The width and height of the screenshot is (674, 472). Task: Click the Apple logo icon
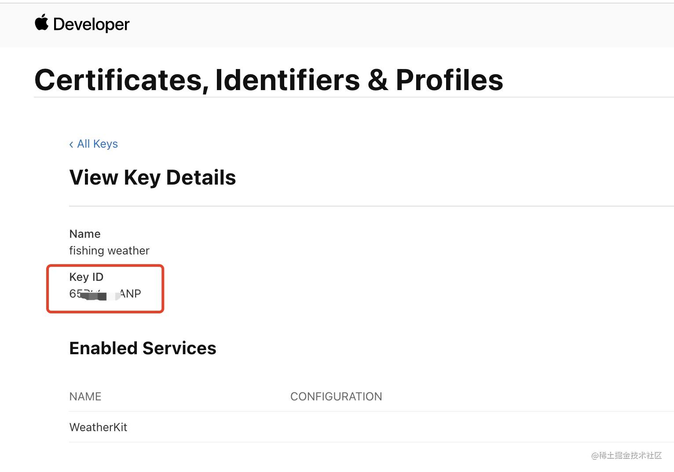pos(41,22)
